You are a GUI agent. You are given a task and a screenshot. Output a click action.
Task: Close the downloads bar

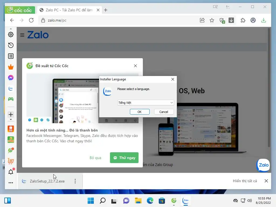tap(266, 181)
